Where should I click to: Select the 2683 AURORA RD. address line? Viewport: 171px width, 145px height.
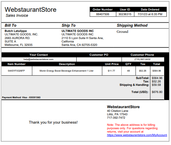[x=17, y=38]
